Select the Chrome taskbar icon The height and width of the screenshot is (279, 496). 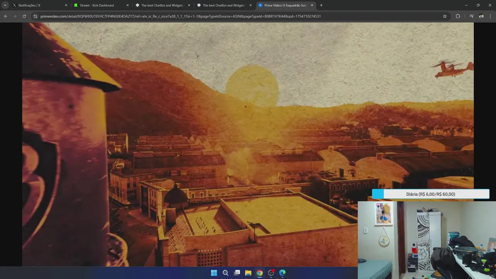[260, 273]
